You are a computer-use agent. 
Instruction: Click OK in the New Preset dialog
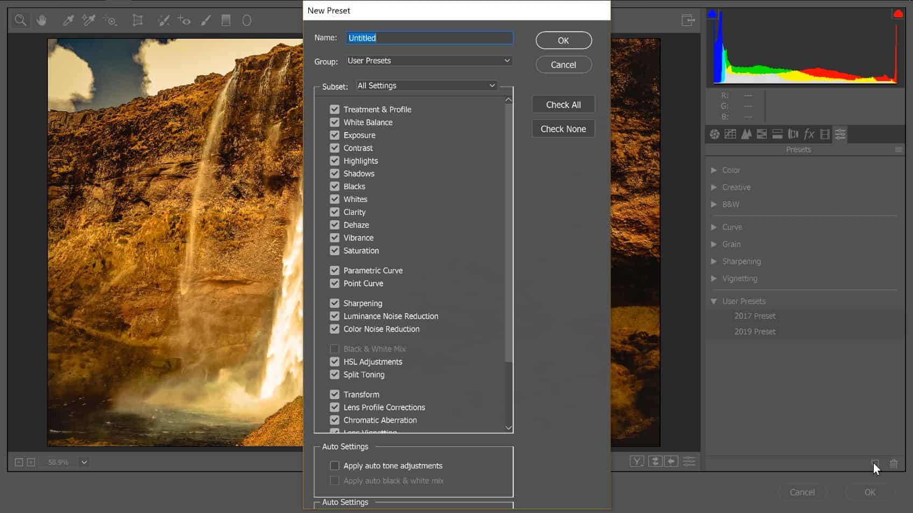pyautogui.click(x=563, y=40)
